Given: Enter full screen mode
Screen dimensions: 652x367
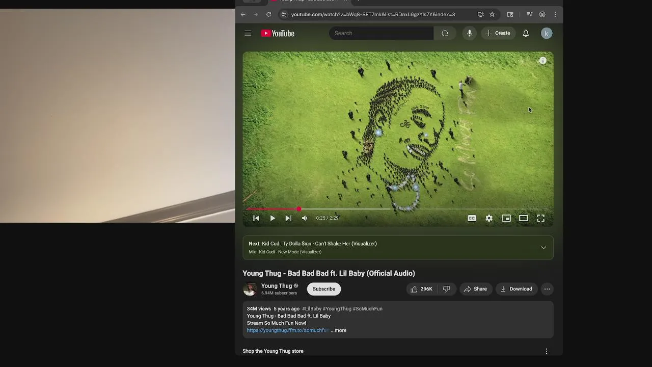Looking at the screenshot, I should click(x=540, y=218).
